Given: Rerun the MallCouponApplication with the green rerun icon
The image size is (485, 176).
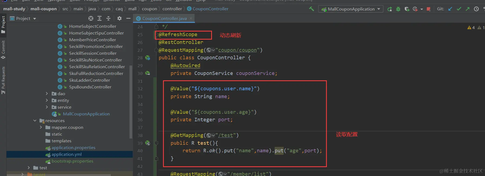Looking at the screenshot, I should [x=390, y=9].
